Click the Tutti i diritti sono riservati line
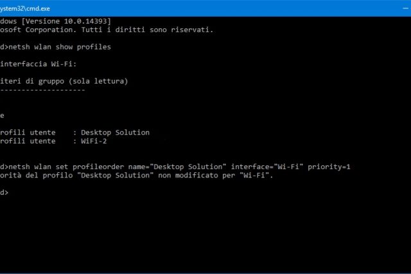411x274 pixels. pyautogui.click(x=161, y=30)
